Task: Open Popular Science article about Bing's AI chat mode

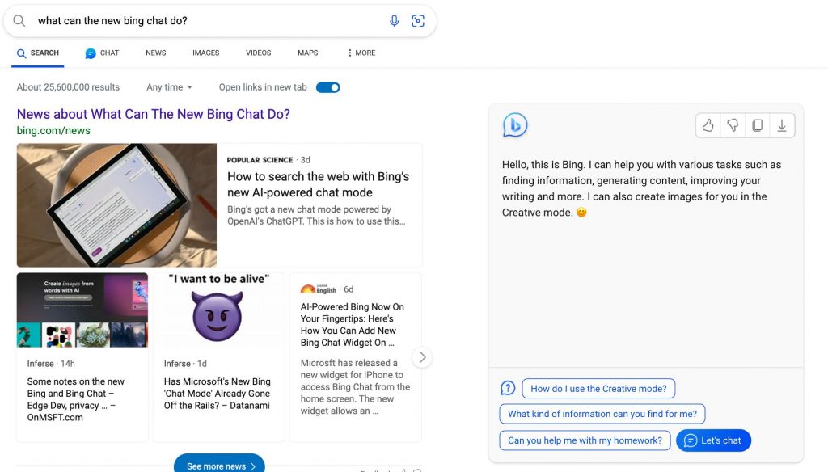Action: coord(319,184)
